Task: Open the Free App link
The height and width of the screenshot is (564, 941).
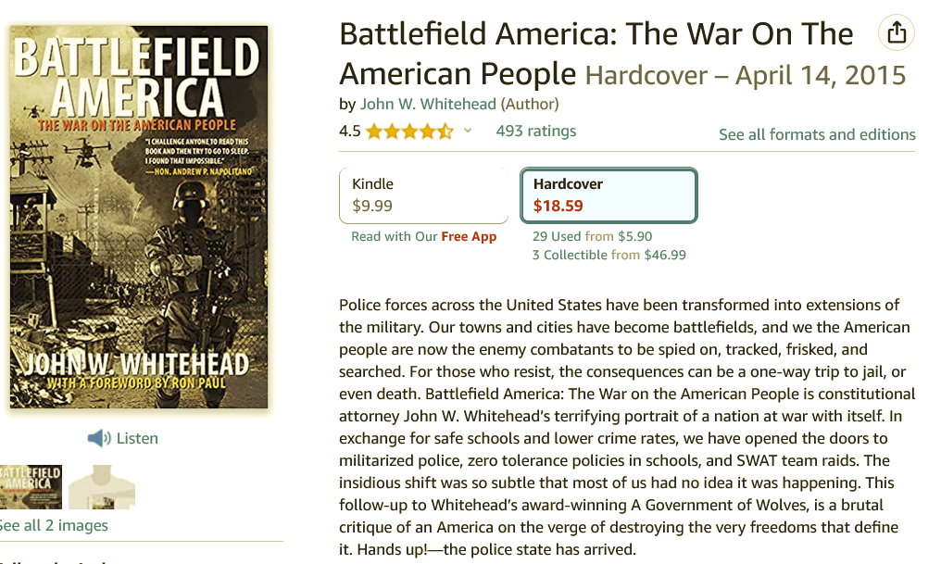Action: (x=469, y=236)
